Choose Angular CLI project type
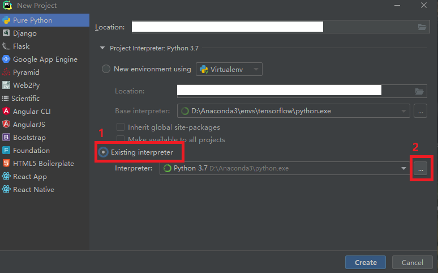This screenshot has width=438, height=273. tap(45, 112)
